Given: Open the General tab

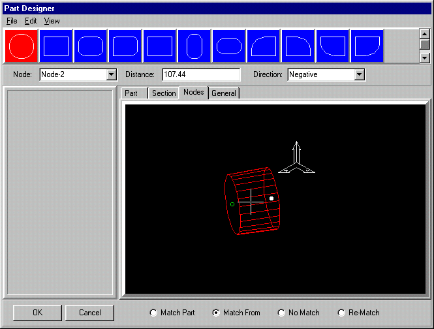Looking at the screenshot, I should (224, 93).
